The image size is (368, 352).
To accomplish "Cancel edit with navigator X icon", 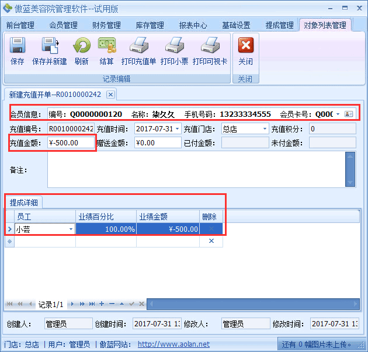I will 141,304.
